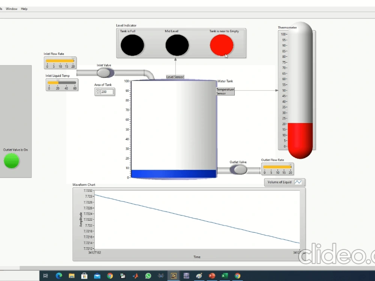Open the Window menu

[11, 9]
